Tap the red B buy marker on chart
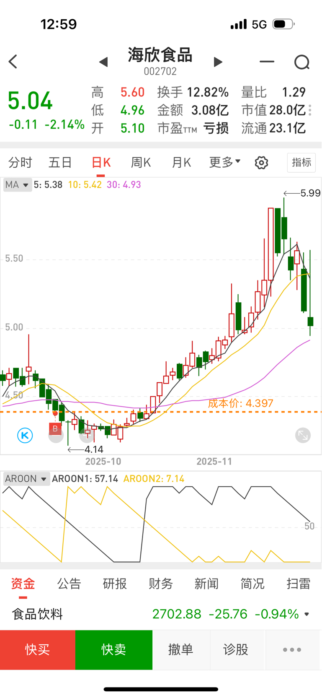 coord(55,429)
